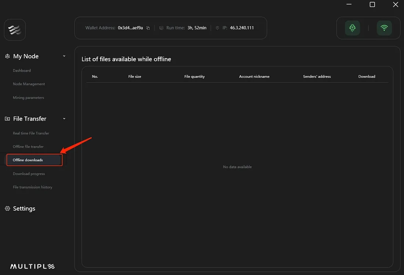Select Real time File Transfer
This screenshot has width=404, height=275.
pos(31,133)
